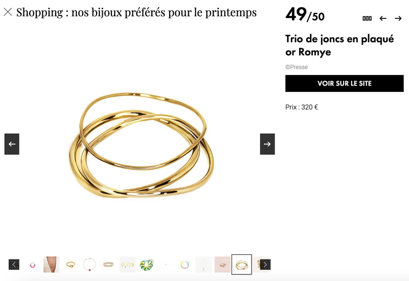Image resolution: width=409 pixels, height=281 pixels.
Task: Select the currently highlighted gold bangles thumbnail
Action: click(242, 265)
